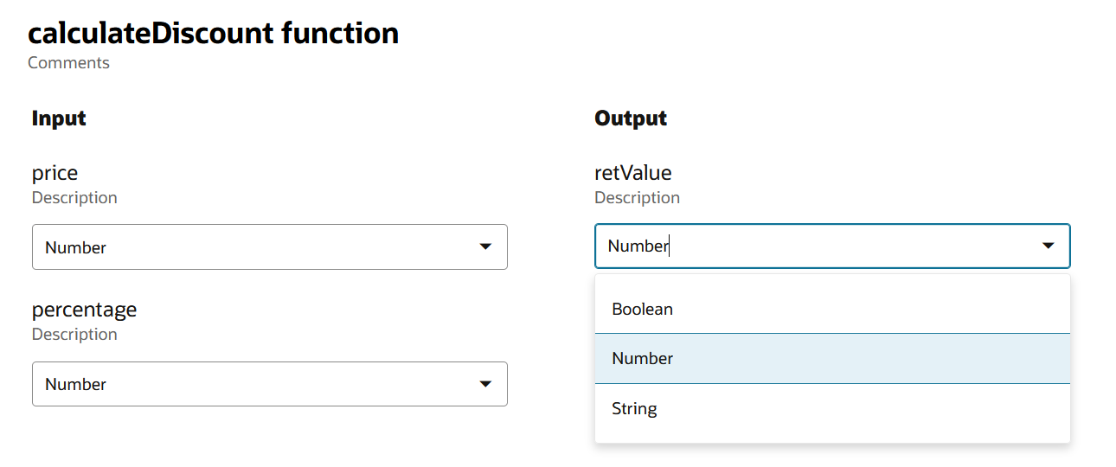This screenshot has width=1116, height=467.
Task: Focus the percentage type combo box field
Action: tap(251, 384)
